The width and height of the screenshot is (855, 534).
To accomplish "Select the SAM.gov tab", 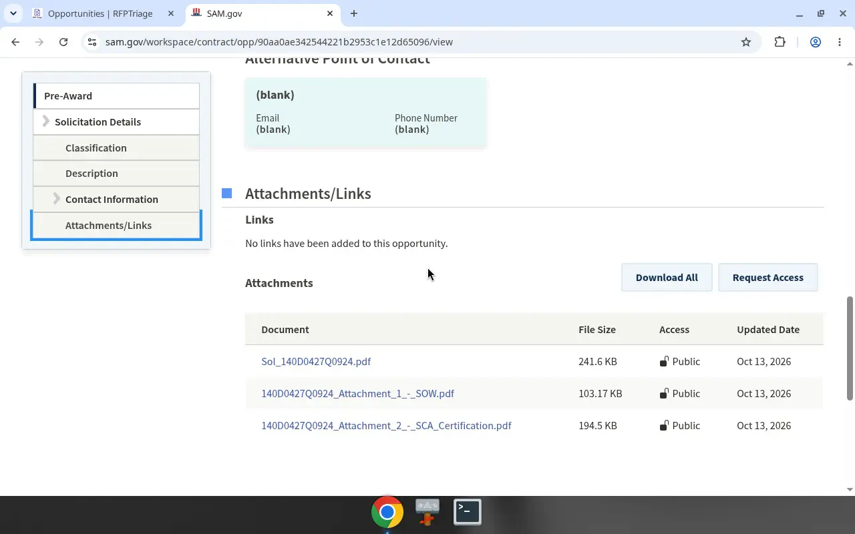I will [x=263, y=13].
